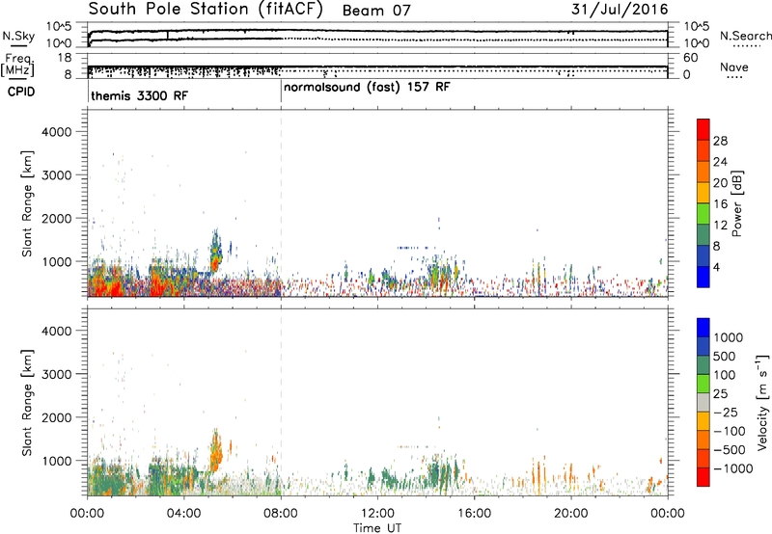Select 'normalsound (fast) 157 RF' CPID text
772x534 pixels.
point(367,87)
